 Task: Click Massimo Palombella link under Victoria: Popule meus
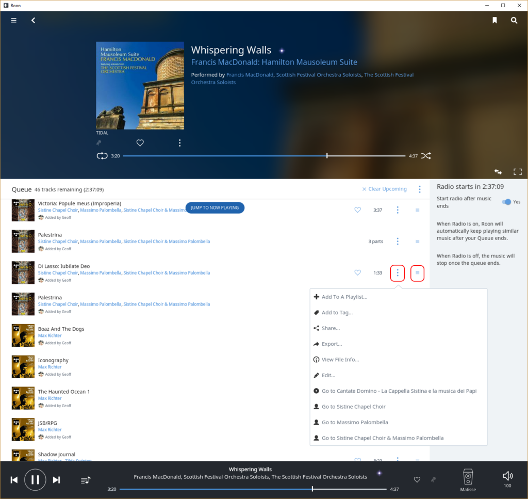[x=101, y=210]
